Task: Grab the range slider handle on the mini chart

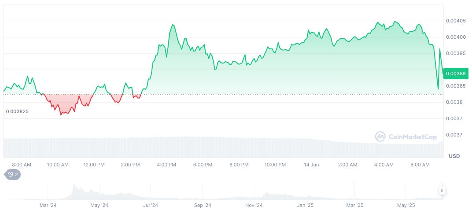Action: [x=442, y=191]
